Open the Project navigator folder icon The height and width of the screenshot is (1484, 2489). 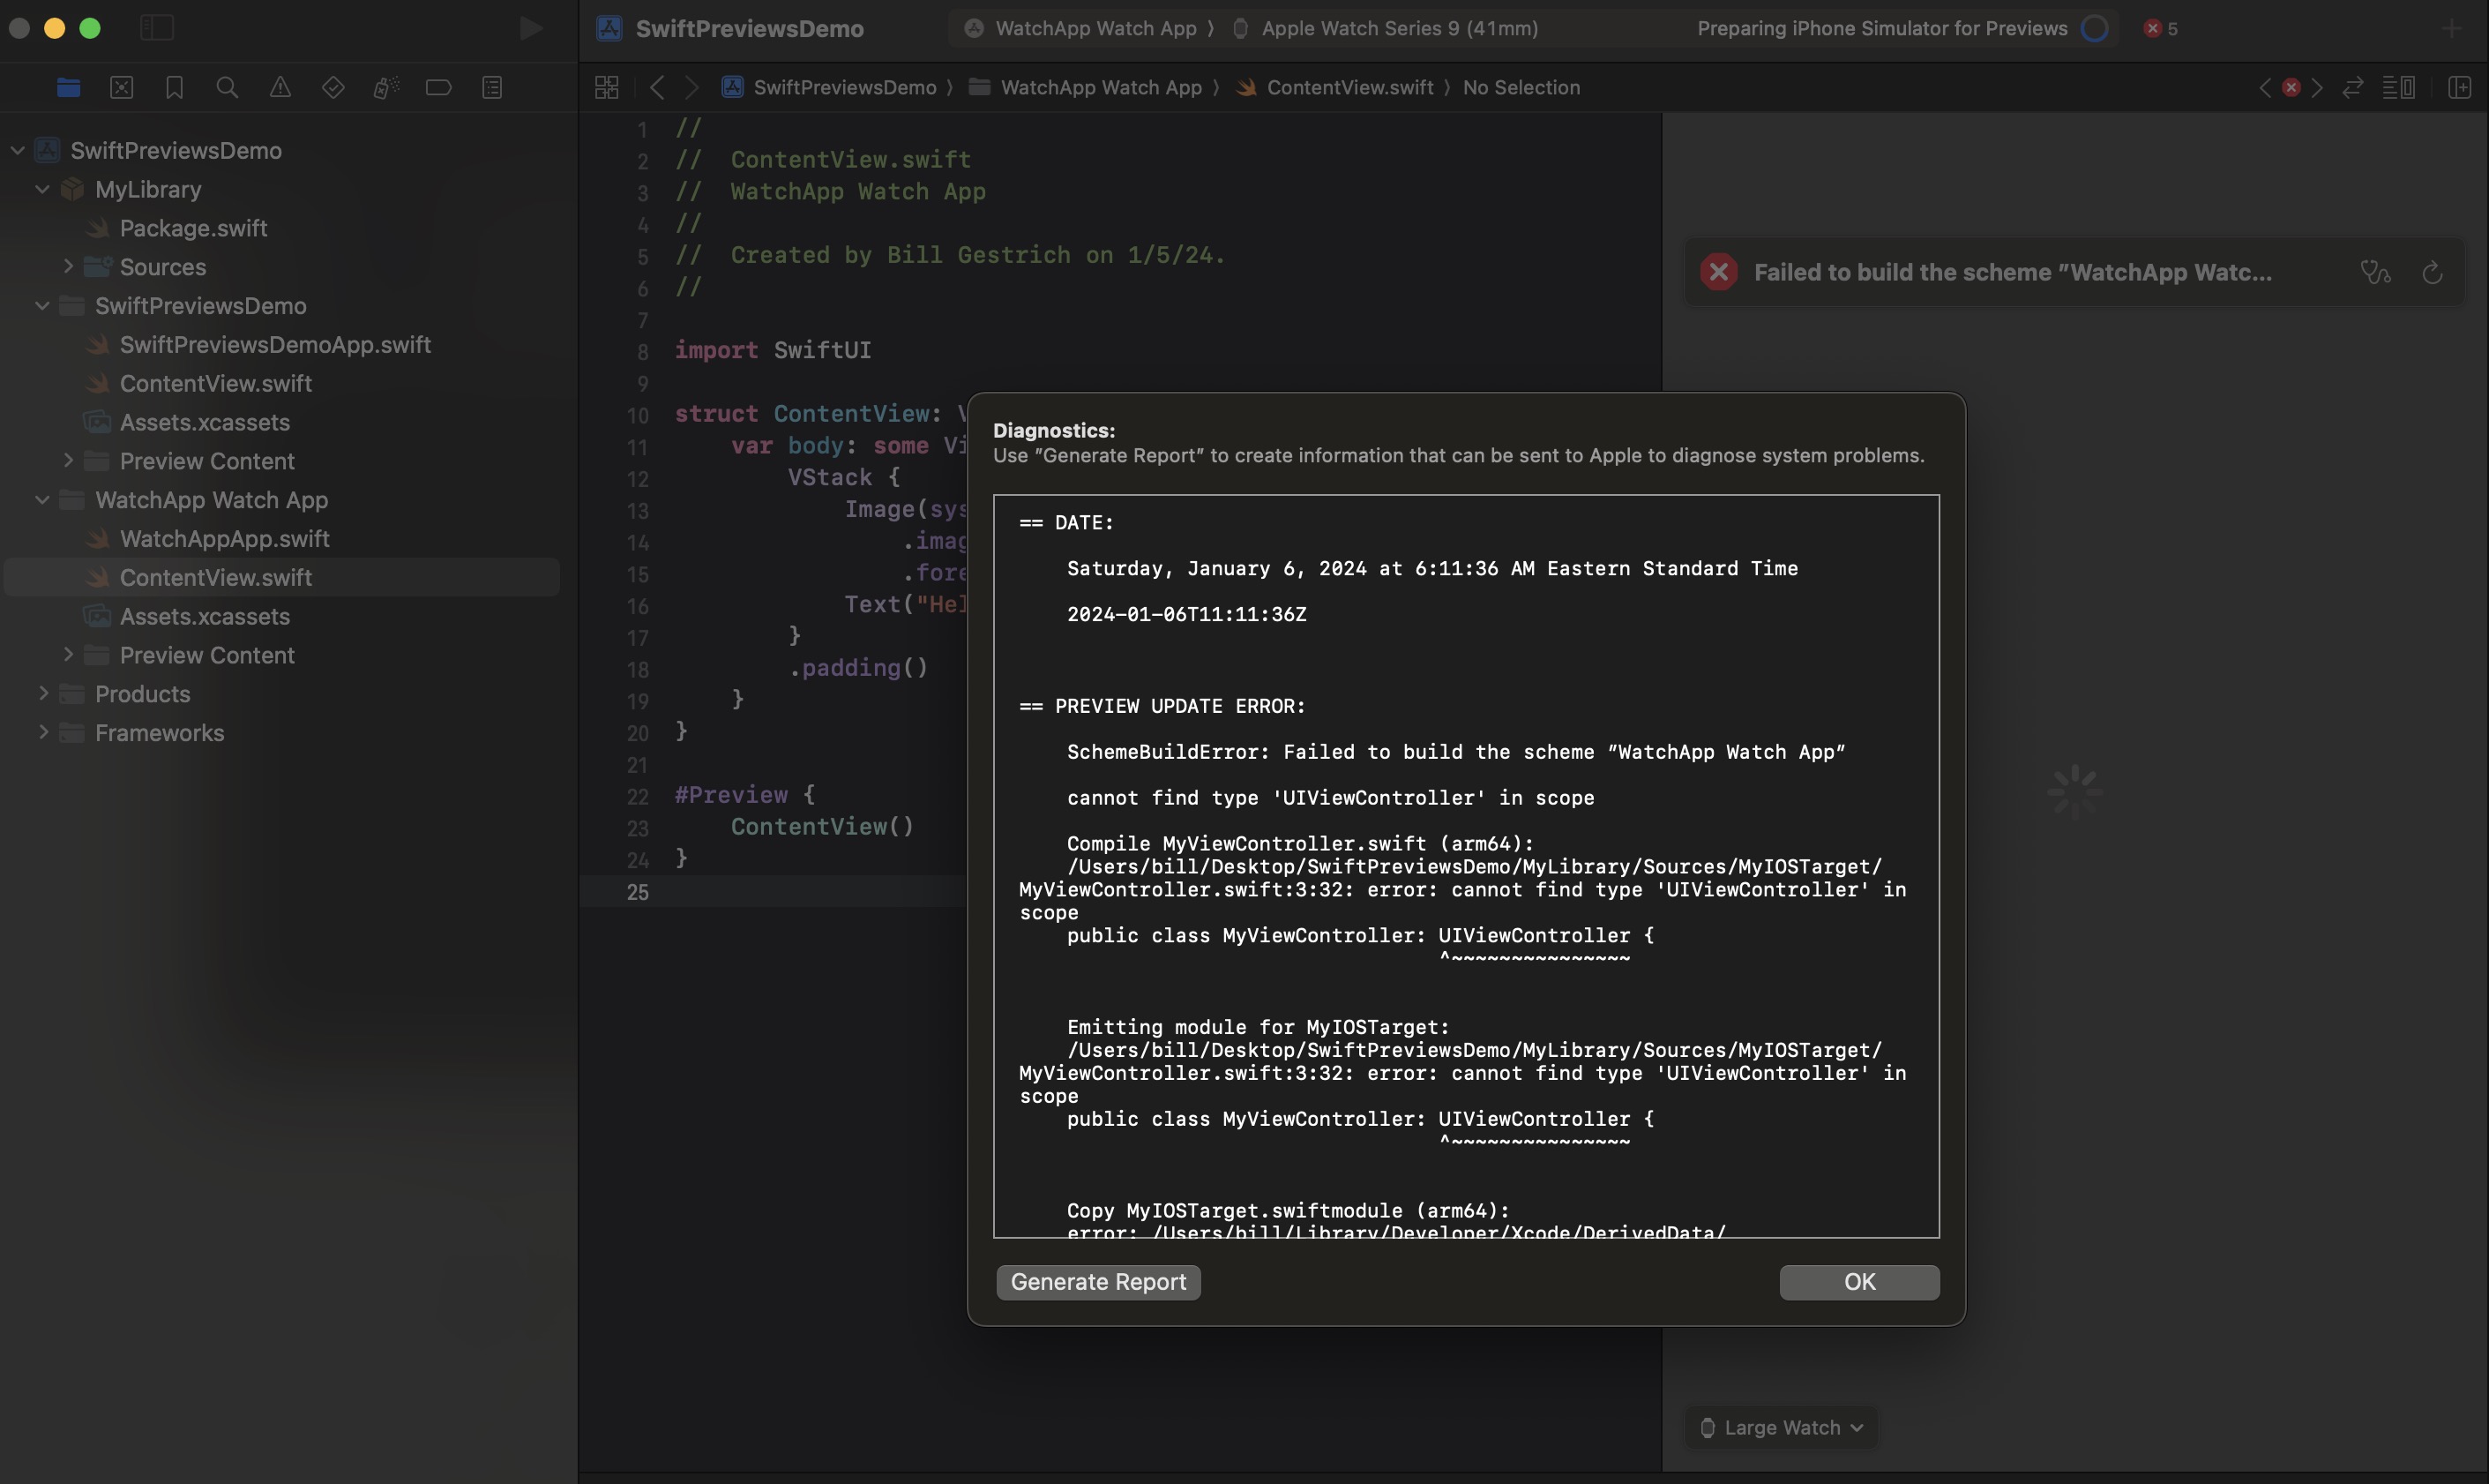68,88
